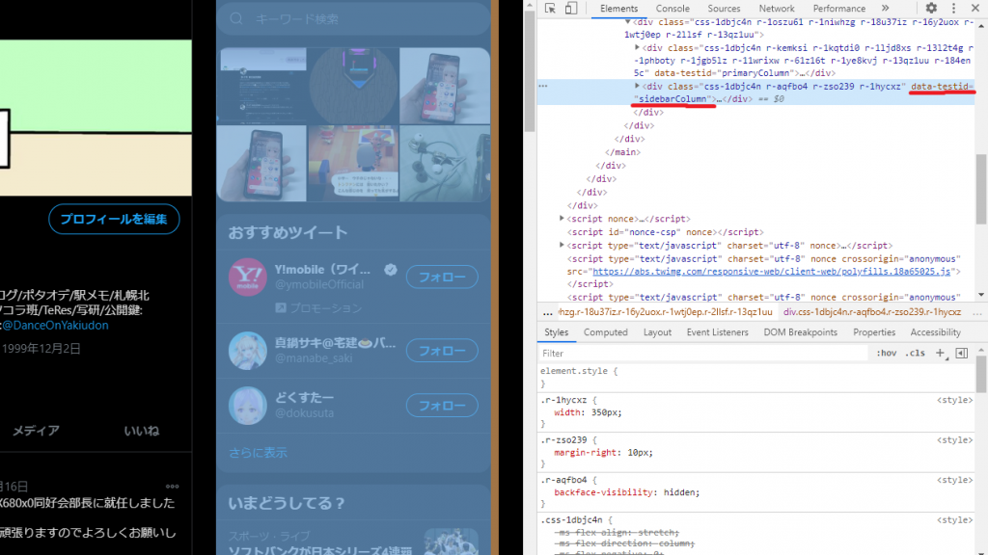Click the プロフィールを編集 button

pos(114,219)
